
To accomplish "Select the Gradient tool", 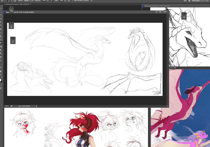I will click(x=1, y=47).
